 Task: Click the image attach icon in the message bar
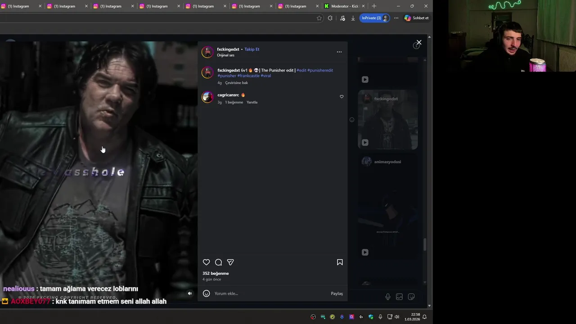click(x=399, y=297)
